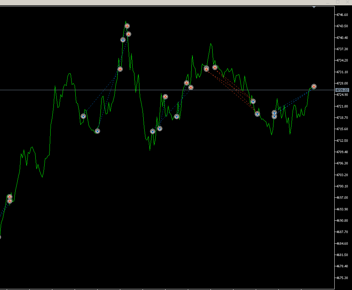
Task: Click the 4700.10 level on the price axis
Action: (342, 186)
